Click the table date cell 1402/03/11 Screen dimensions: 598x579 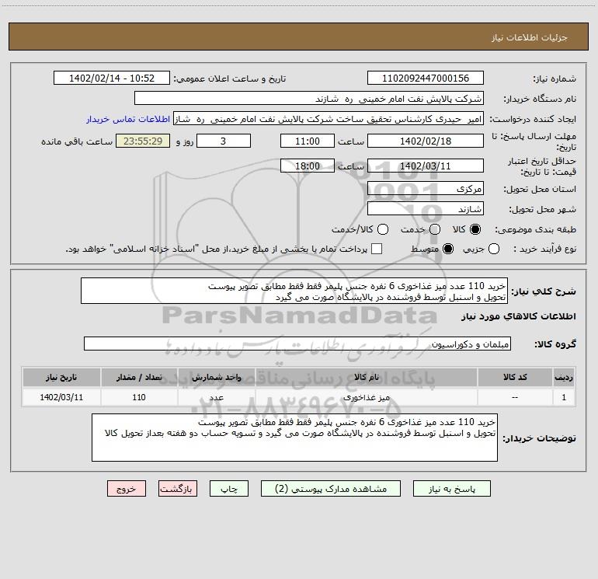(x=61, y=397)
